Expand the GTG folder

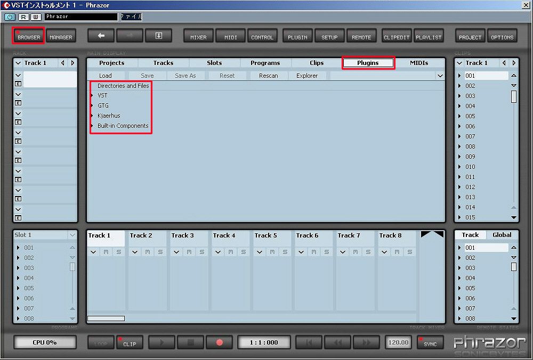(x=92, y=105)
